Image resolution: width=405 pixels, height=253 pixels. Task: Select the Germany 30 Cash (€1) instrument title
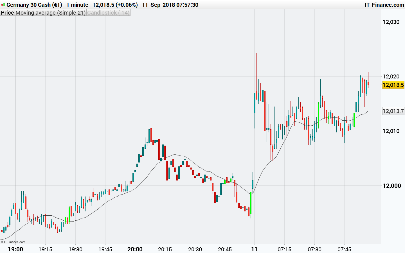[x=34, y=5]
